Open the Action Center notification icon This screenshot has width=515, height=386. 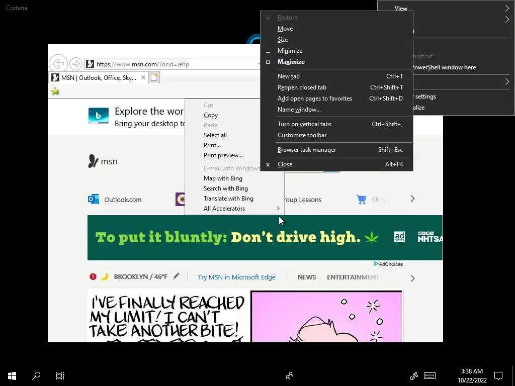(498, 375)
